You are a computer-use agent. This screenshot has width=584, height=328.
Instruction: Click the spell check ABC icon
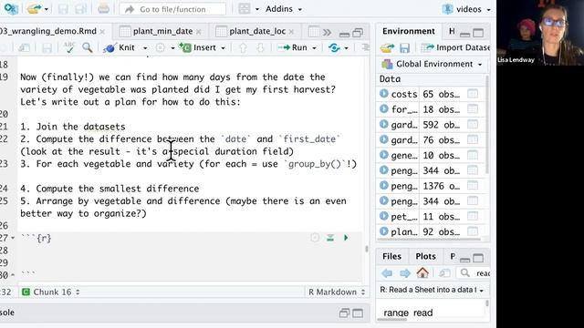tap(69, 47)
